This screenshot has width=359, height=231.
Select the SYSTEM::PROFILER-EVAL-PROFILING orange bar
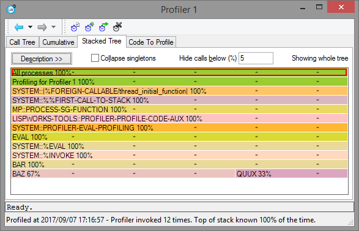point(179,128)
